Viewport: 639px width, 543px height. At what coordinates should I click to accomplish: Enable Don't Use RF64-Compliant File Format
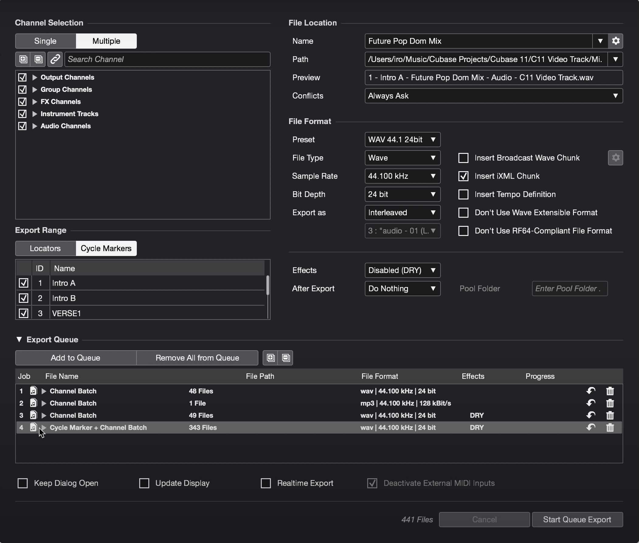(x=463, y=231)
